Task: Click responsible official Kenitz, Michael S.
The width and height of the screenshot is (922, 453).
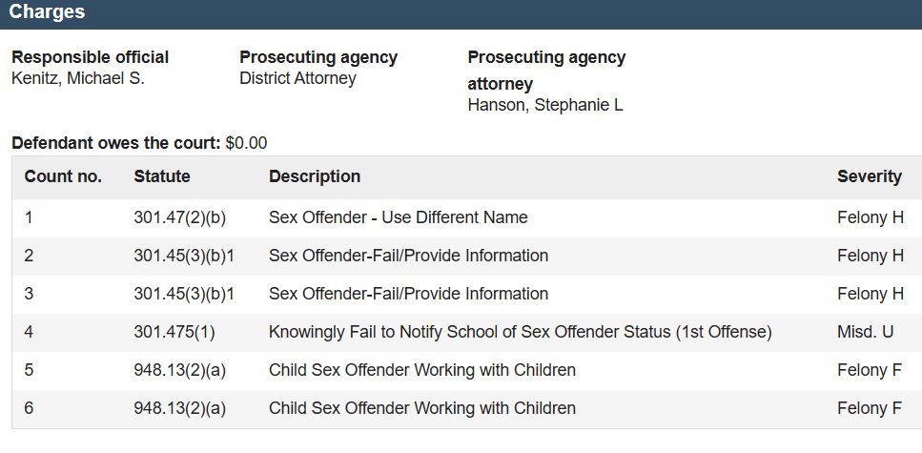Action: click(x=77, y=78)
